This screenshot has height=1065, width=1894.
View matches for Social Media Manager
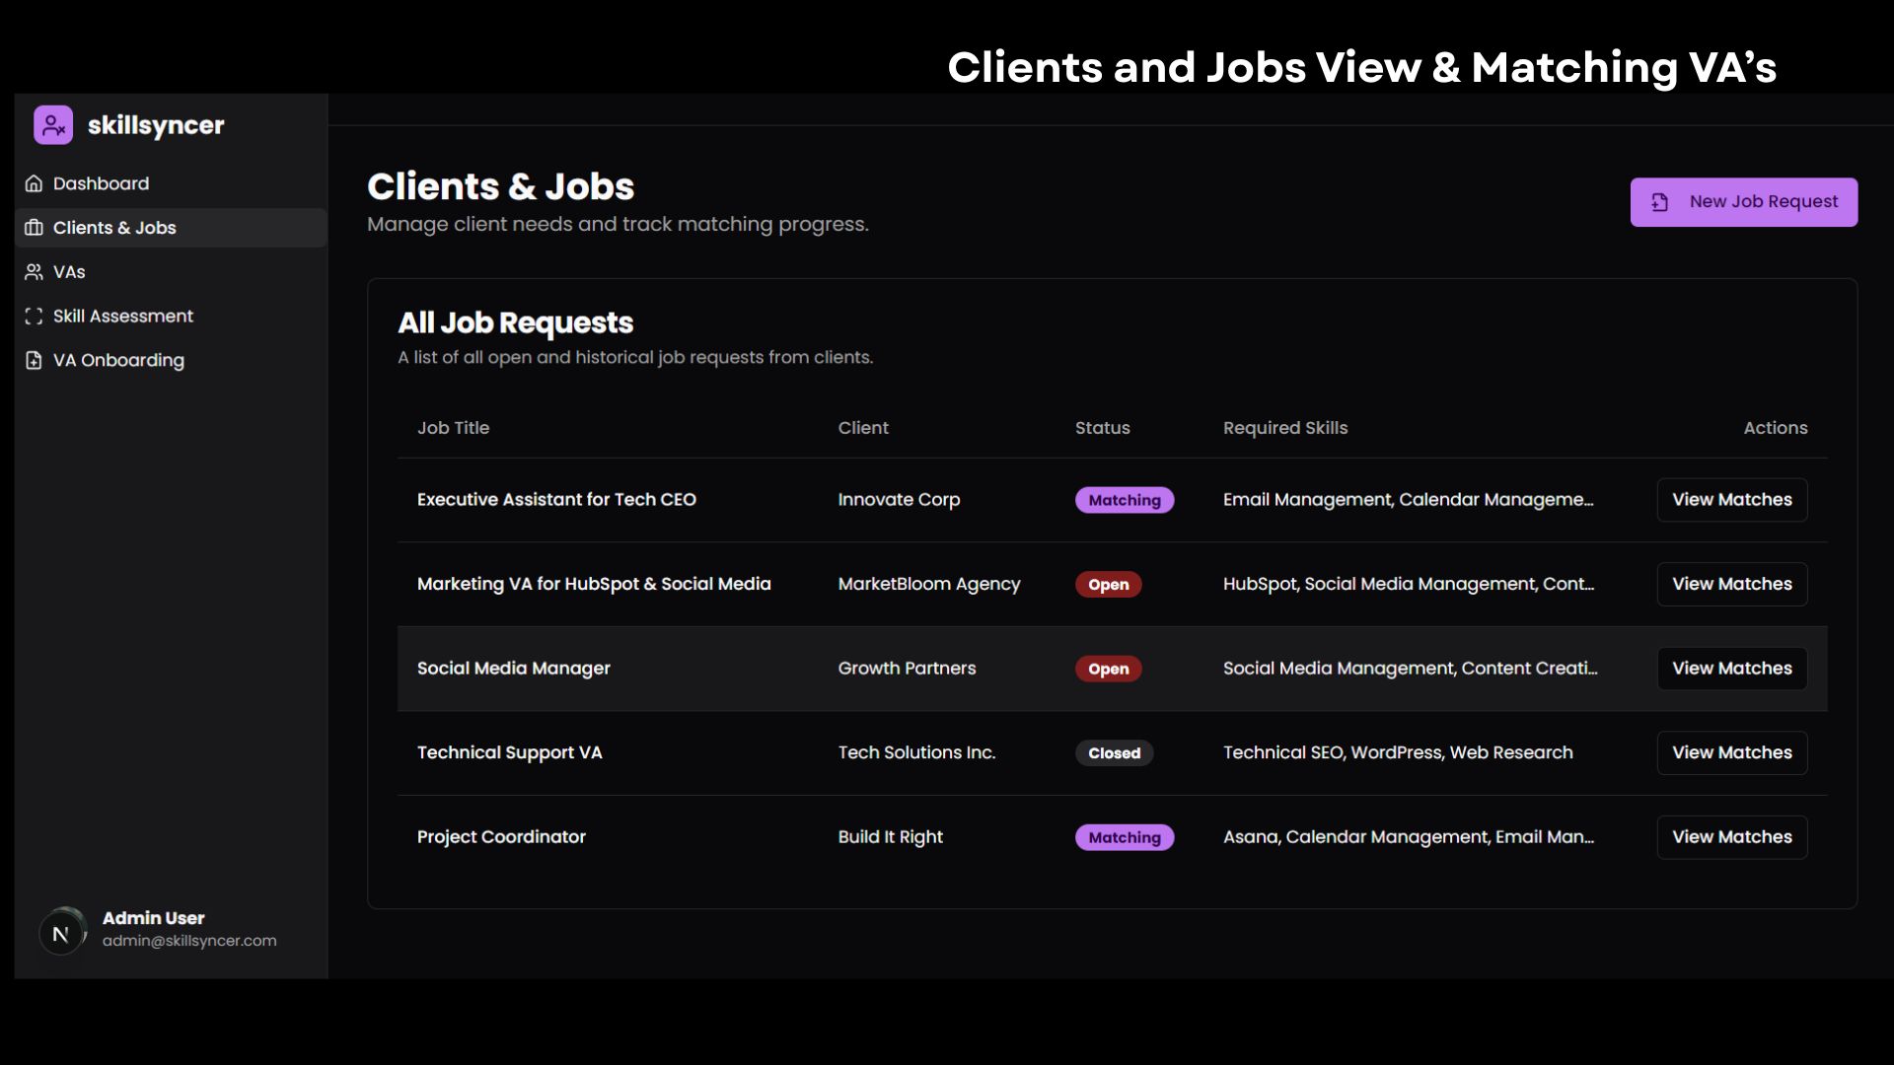(1731, 669)
